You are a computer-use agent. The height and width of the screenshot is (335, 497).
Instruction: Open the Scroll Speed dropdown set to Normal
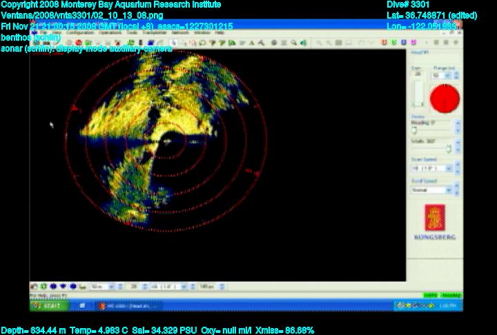pos(448,190)
